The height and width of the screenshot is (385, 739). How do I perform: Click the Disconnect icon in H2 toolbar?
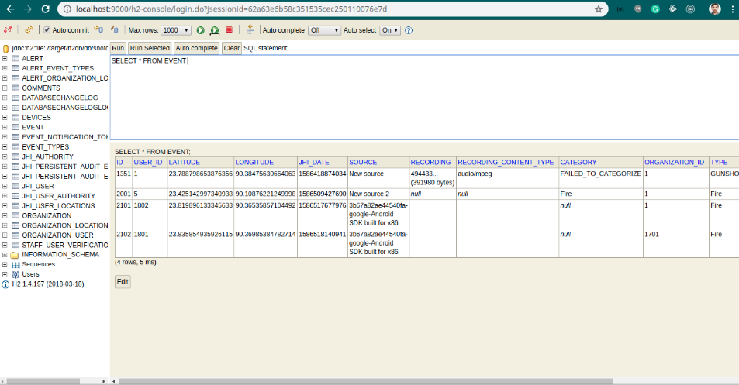pos(8,30)
